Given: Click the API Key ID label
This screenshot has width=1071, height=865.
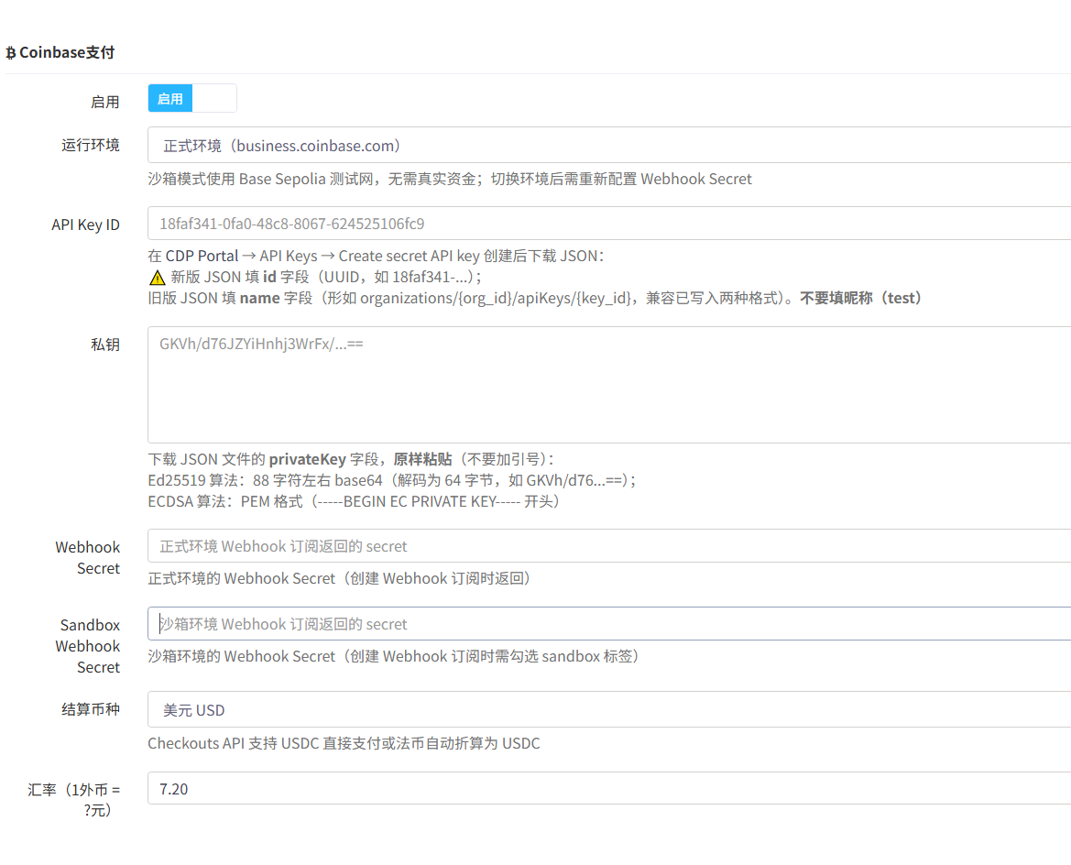Looking at the screenshot, I should 85,224.
